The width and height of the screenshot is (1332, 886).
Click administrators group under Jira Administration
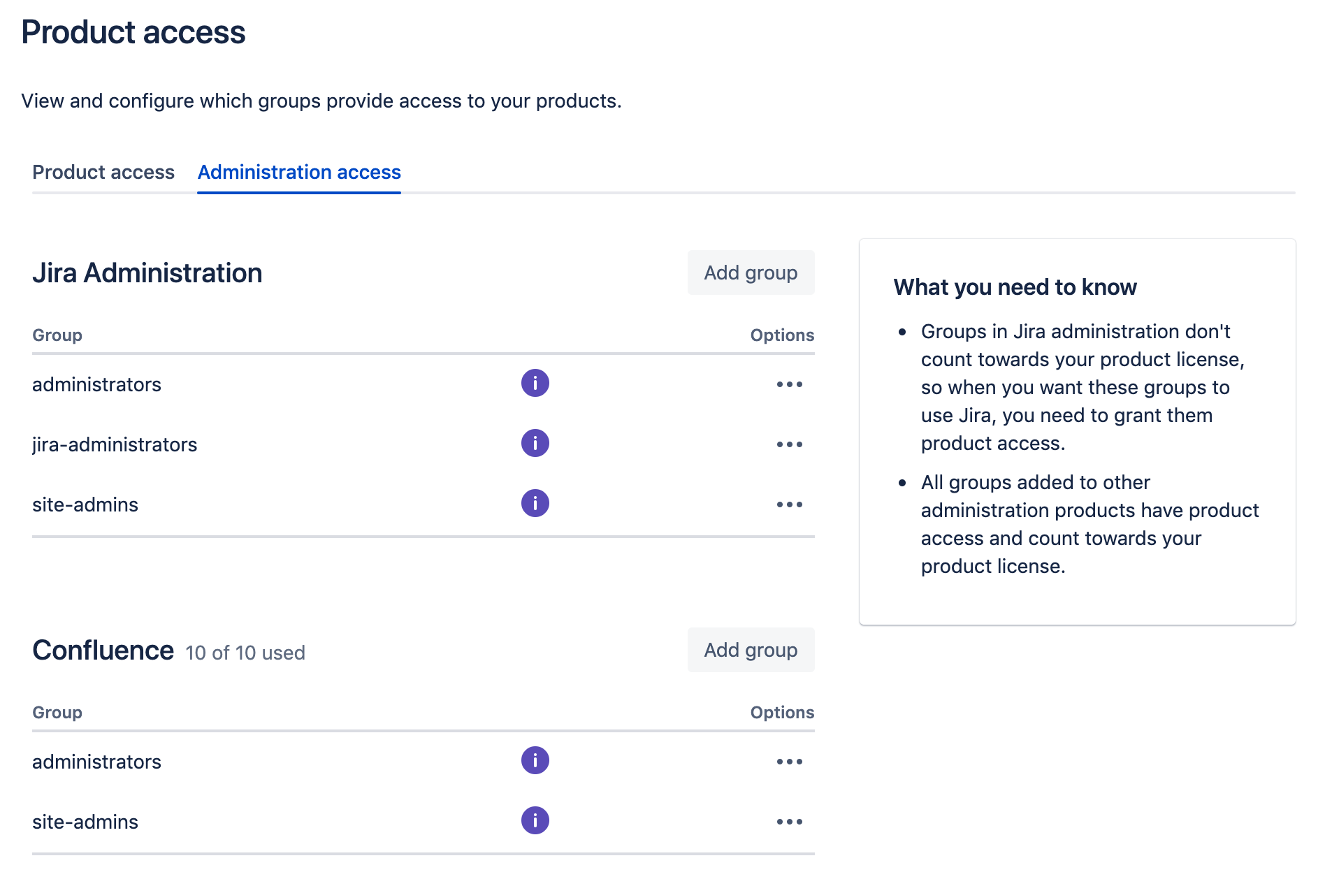(x=96, y=384)
